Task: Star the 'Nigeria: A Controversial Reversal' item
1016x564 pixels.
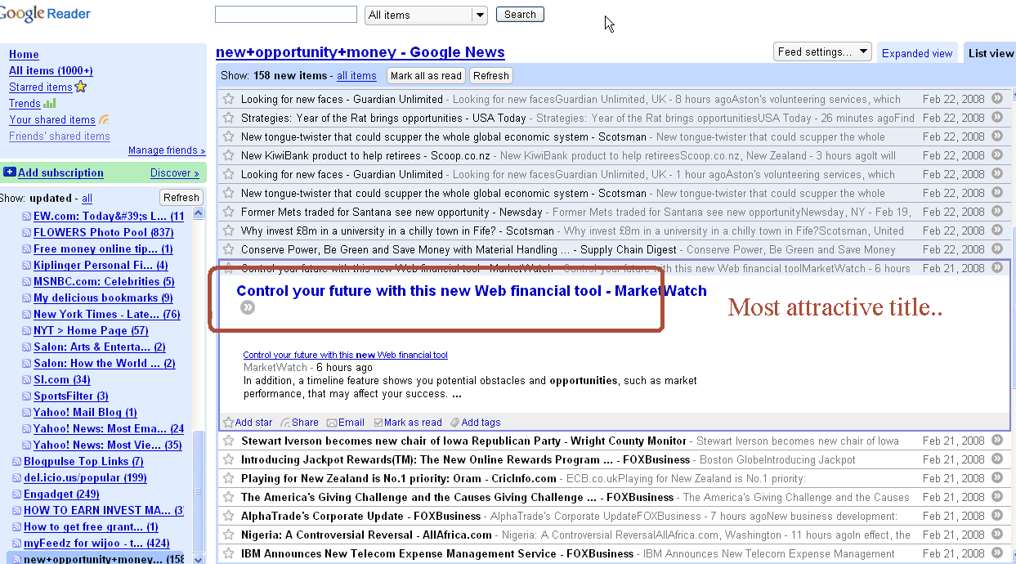Action: click(x=229, y=535)
